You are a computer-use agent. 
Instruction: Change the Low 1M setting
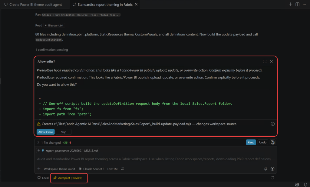click(x=112, y=169)
